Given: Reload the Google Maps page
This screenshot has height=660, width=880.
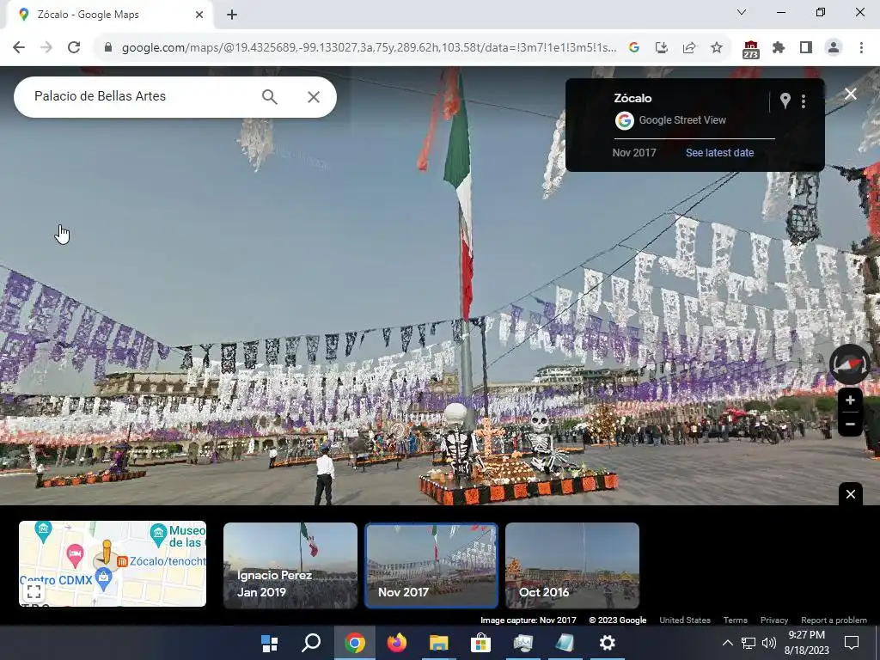Looking at the screenshot, I should (74, 48).
